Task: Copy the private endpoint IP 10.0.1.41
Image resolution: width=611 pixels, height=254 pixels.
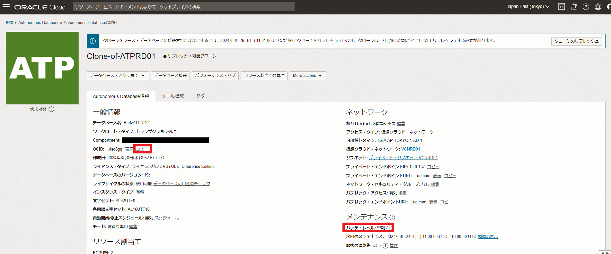Action: [x=433, y=167]
